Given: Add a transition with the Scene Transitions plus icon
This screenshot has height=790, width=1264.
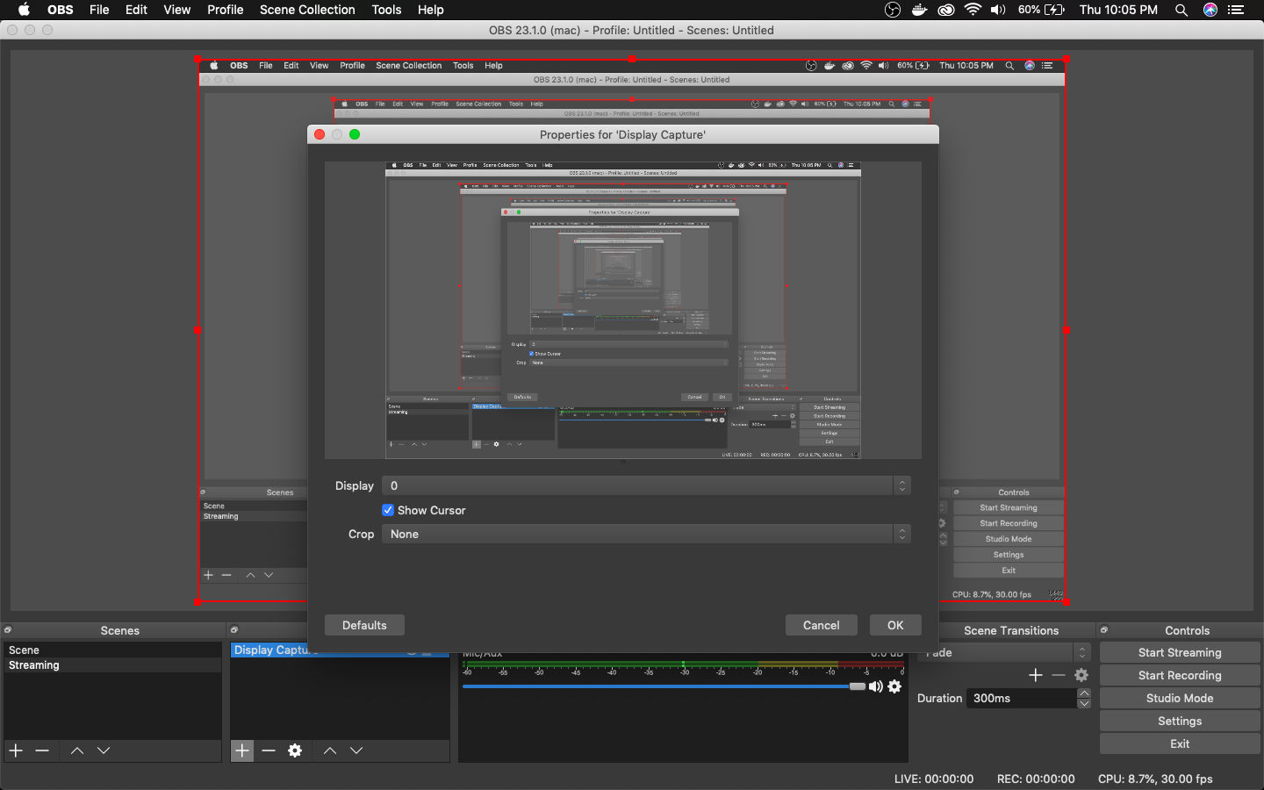Looking at the screenshot, I should pos(1036,675).
